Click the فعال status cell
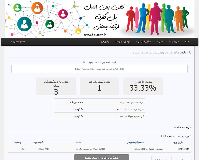The height and width of the screenshot is (160, 199). [23, 149]
